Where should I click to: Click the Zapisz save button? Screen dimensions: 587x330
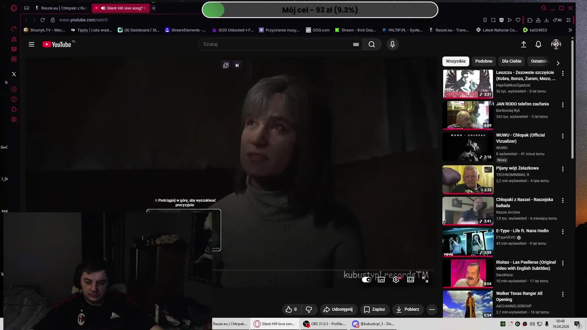point(374,309)
